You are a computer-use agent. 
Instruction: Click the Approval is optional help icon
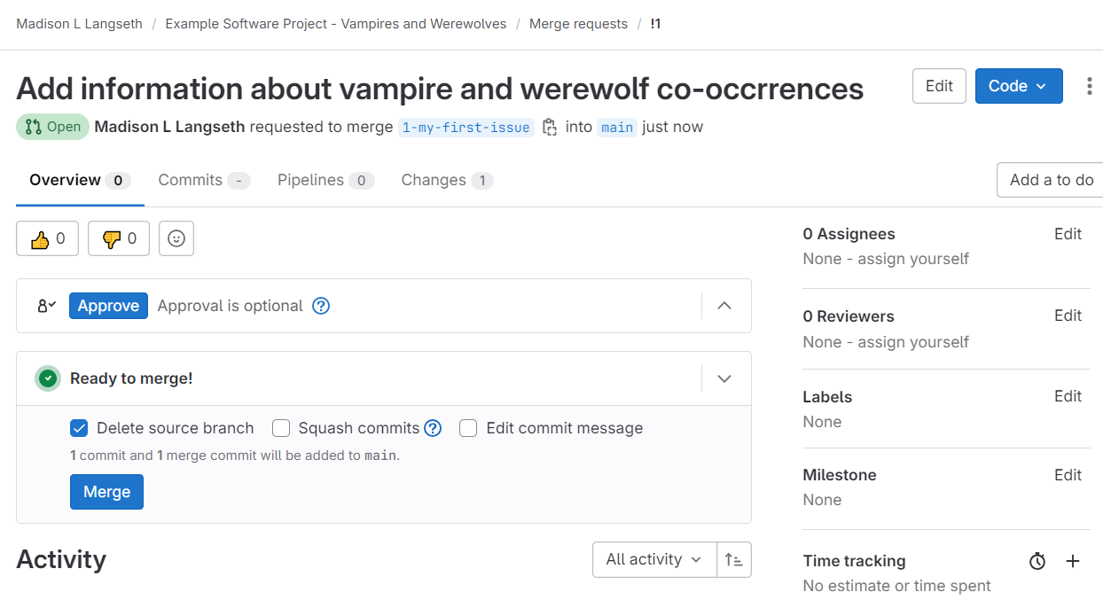pyautogui.click(x=321, y=306)
